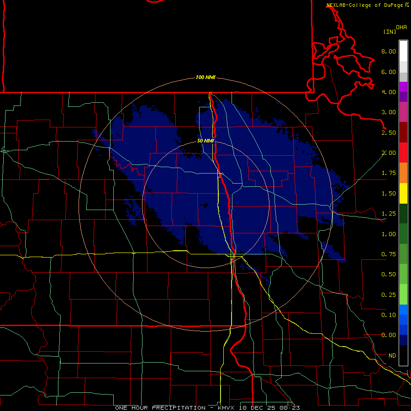Click the 10 DEC 25 date text

point(257,408)
